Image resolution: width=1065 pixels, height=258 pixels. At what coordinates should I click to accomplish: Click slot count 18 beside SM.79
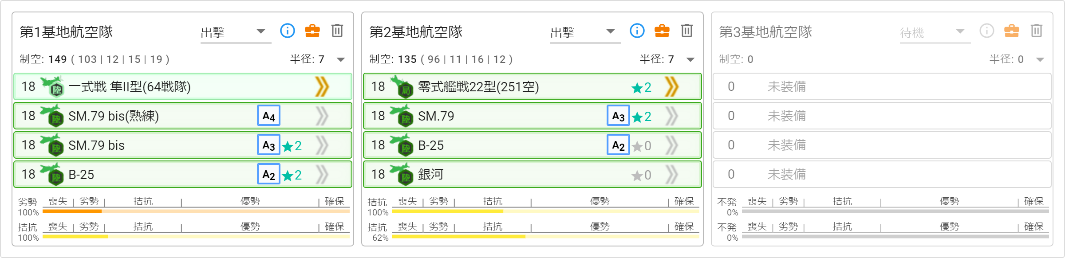[x=378, y=116]
